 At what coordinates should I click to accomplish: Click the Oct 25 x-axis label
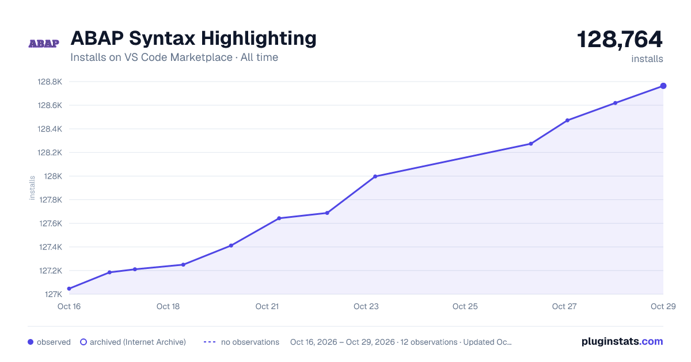click(465, 306)
